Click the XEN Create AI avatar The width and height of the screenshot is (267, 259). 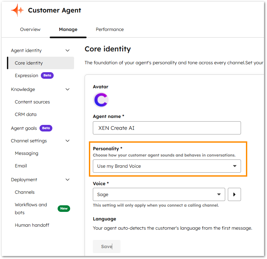101,100
